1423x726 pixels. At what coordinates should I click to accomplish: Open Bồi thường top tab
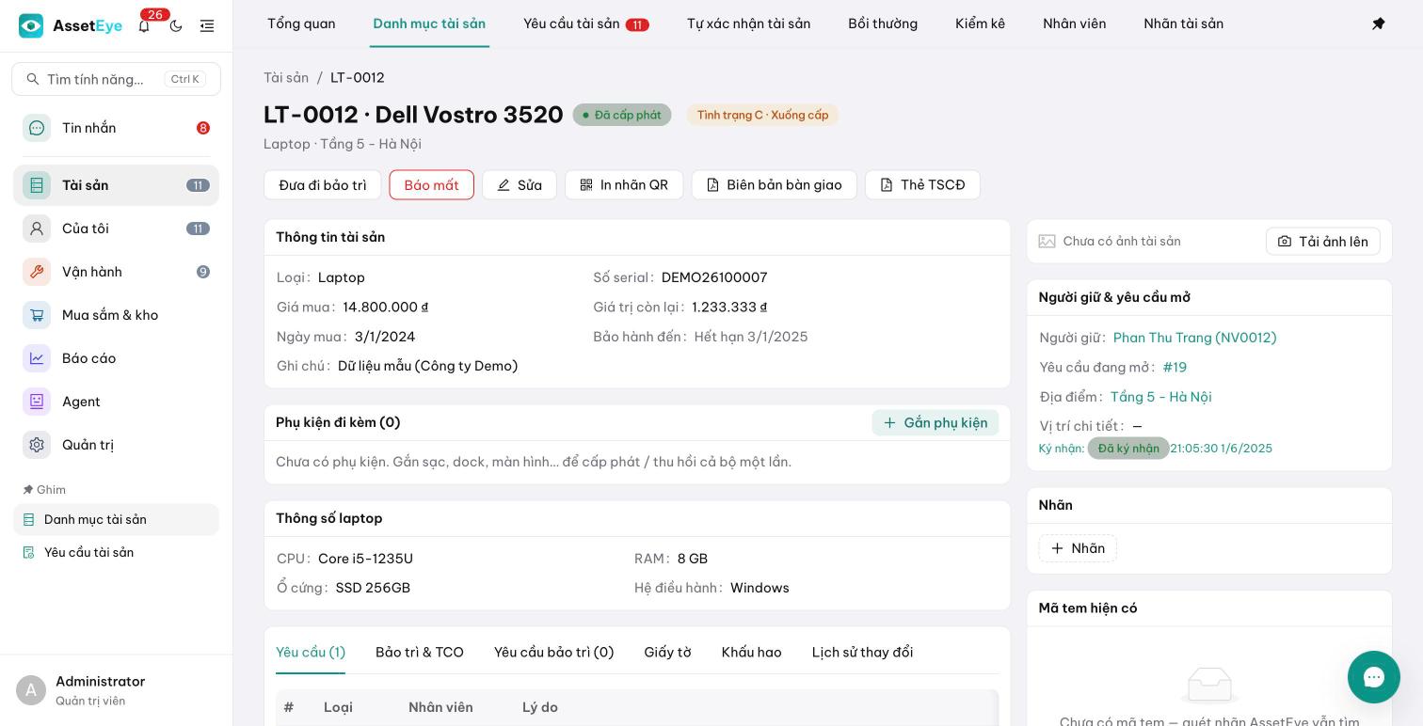point(883,24)
